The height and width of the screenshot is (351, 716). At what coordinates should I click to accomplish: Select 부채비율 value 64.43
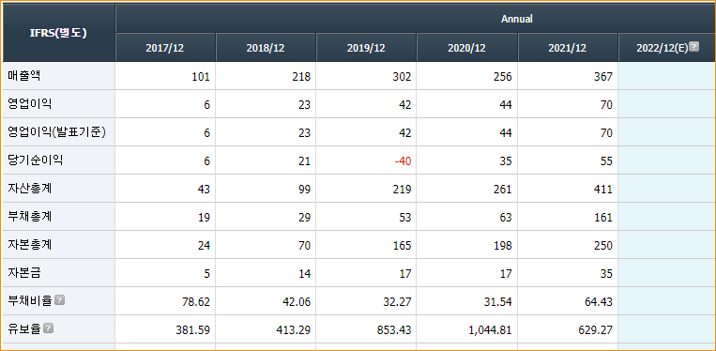coord(599,301)
